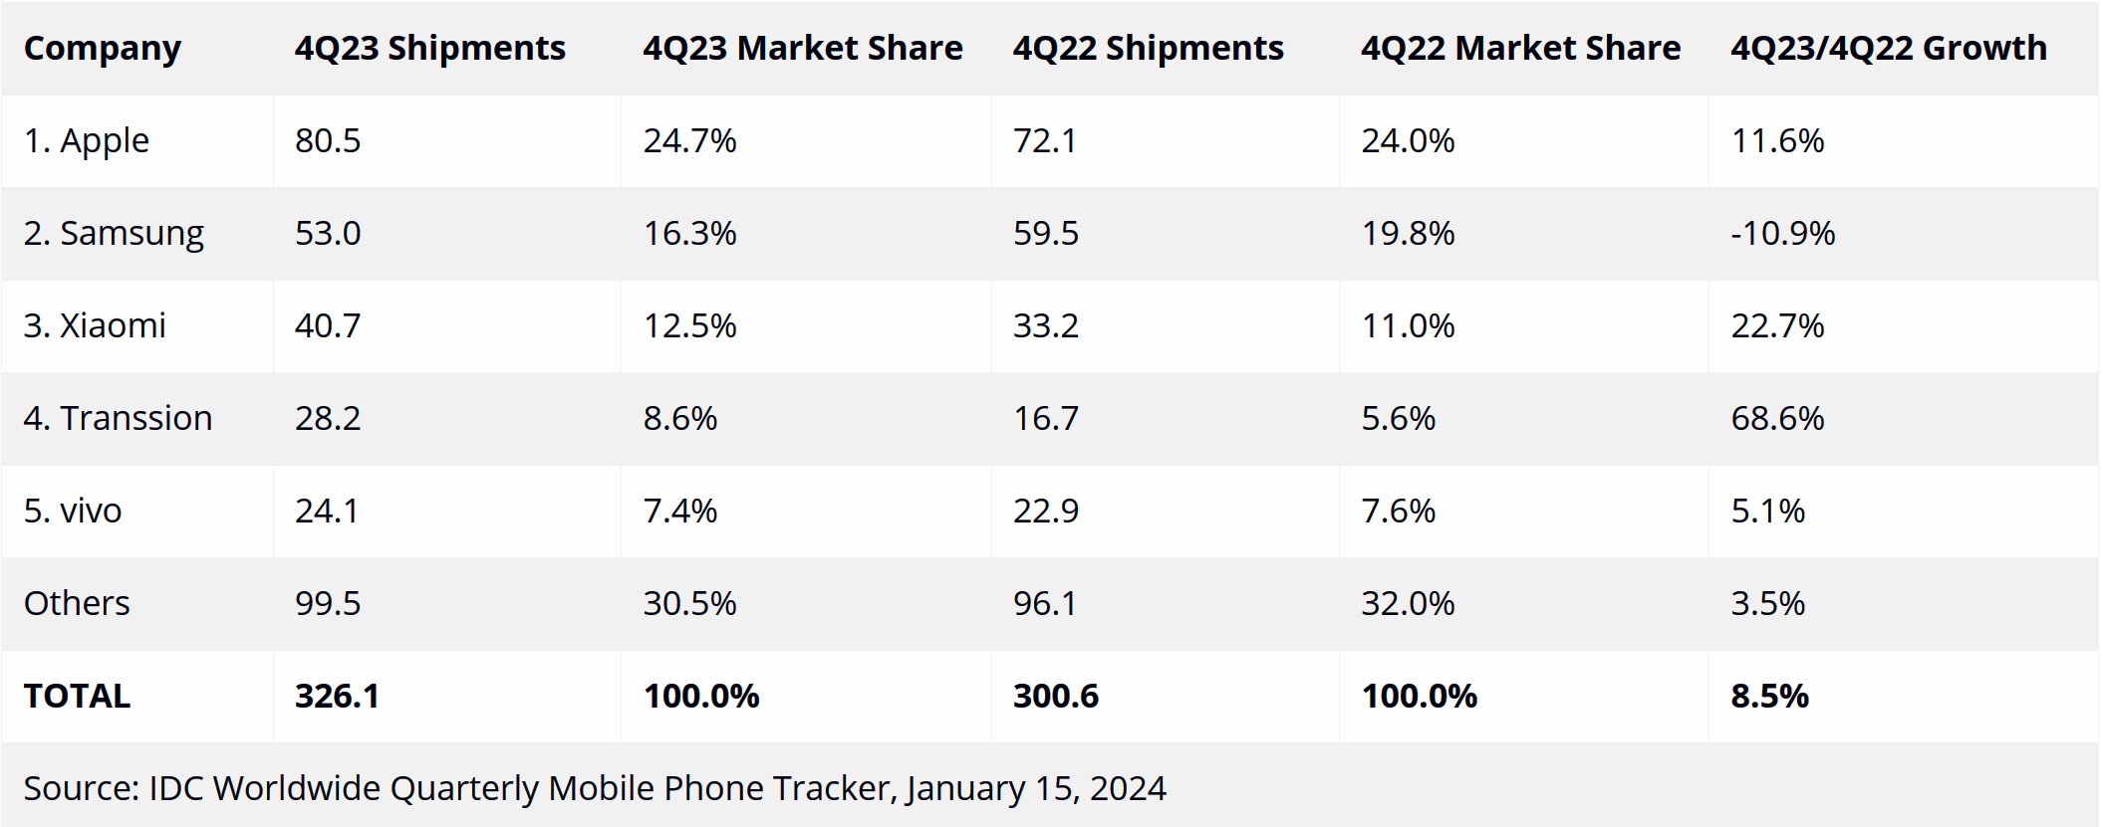
Task: Click the 1. Apple row label
Action: coord(87,141)
